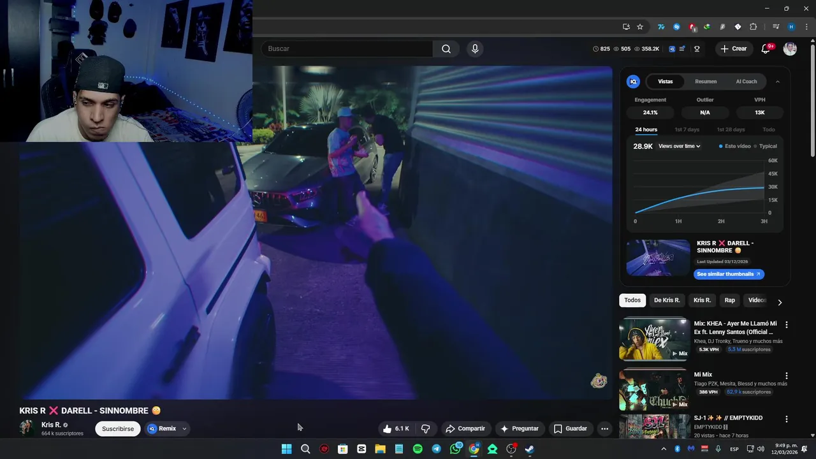Click the Compartir button

tap(465, 428)
